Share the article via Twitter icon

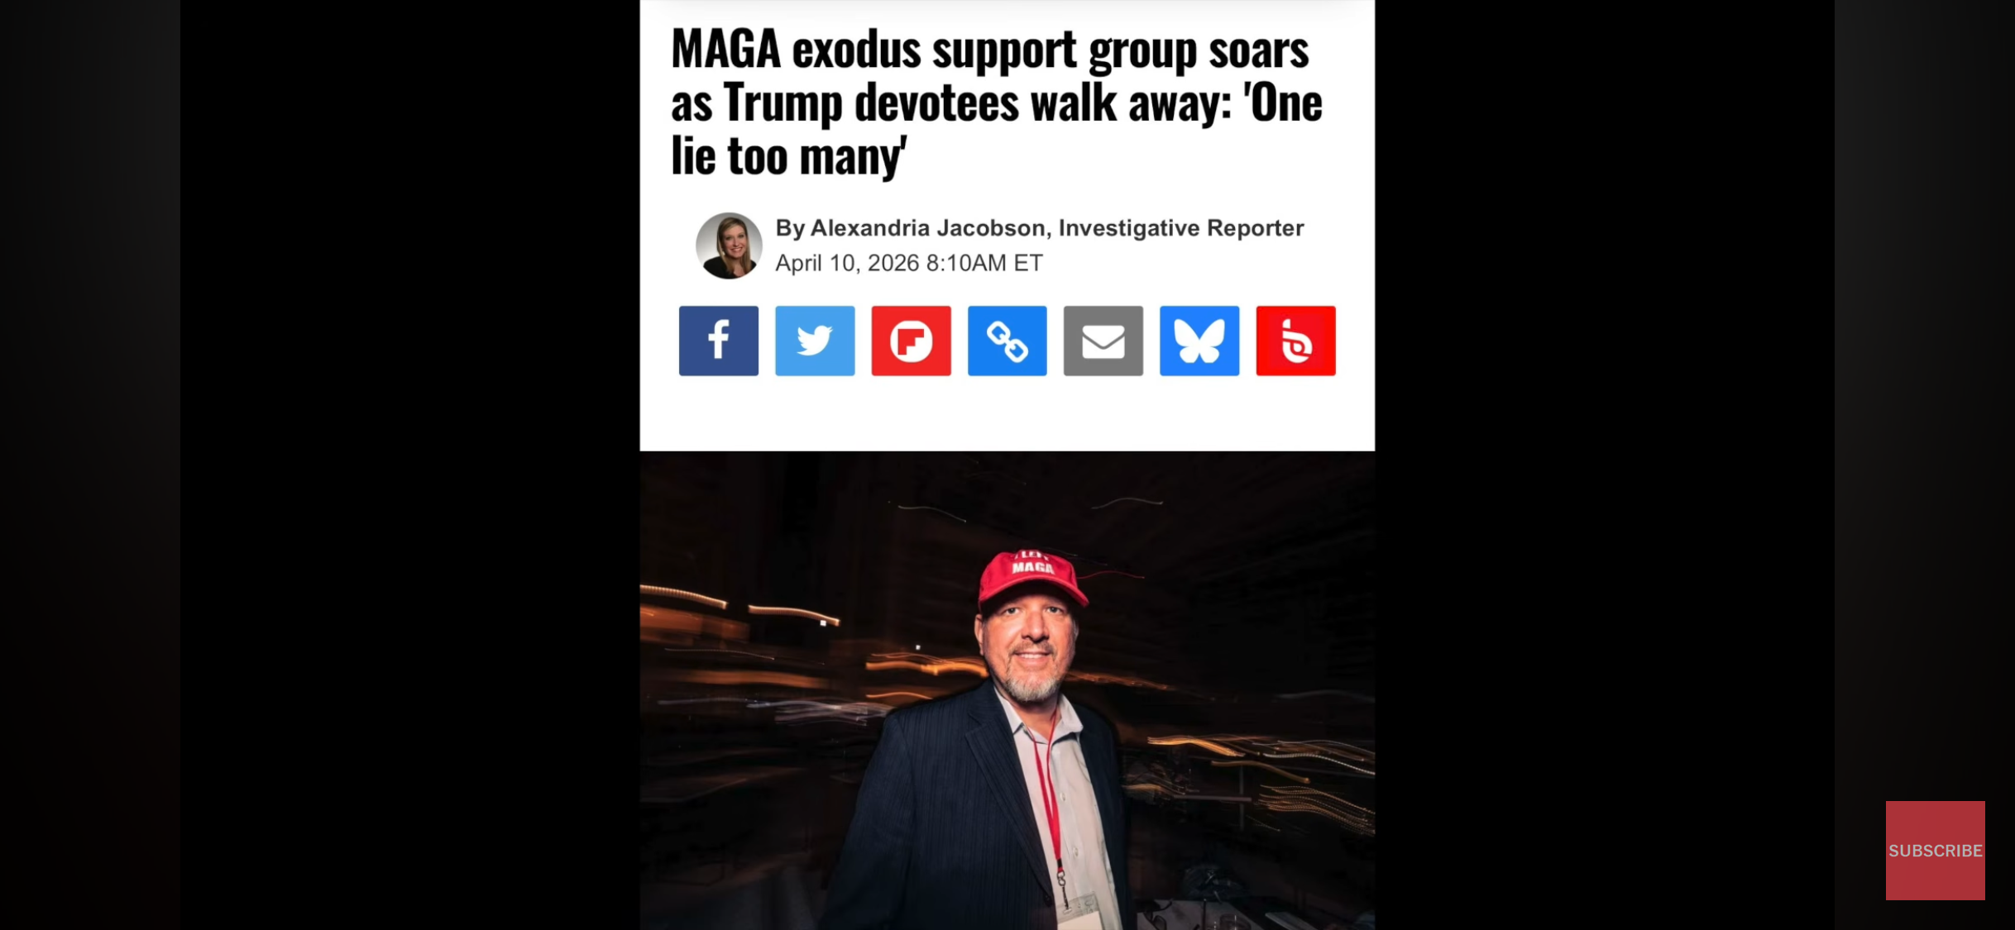point(815,341)
